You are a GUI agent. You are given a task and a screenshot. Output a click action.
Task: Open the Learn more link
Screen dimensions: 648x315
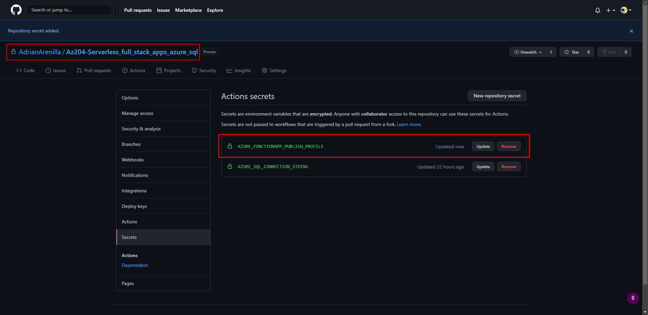(409, 124)
